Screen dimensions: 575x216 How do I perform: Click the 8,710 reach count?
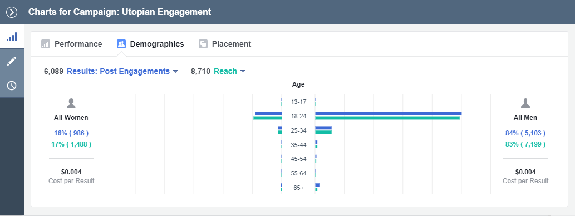coord(200,72)
